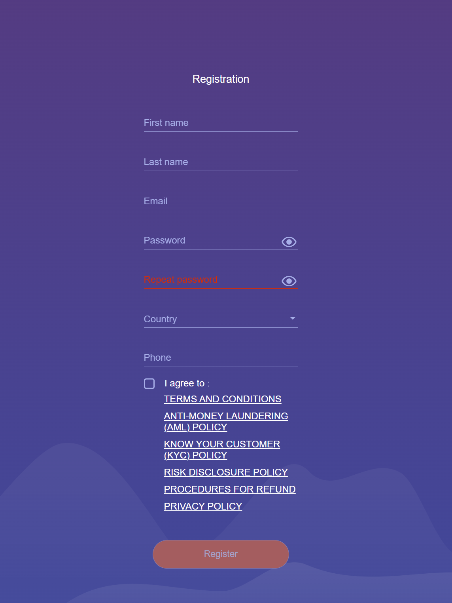Click into the Email input field
Screen dimensions: 452x603
(221, 202)
